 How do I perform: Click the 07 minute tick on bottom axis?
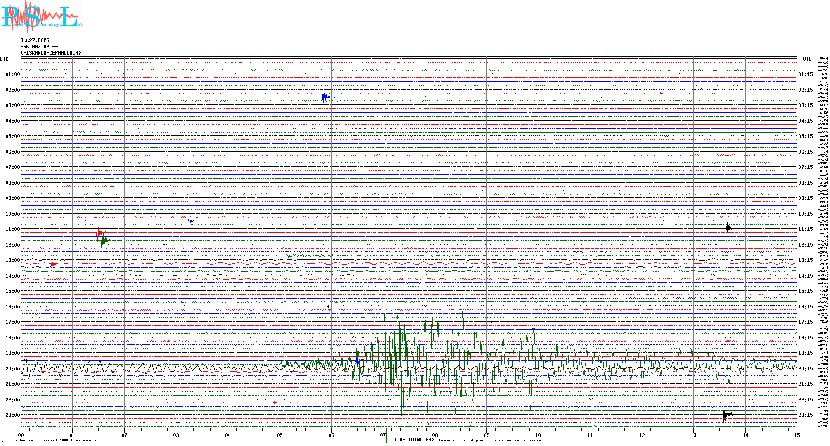383,435
